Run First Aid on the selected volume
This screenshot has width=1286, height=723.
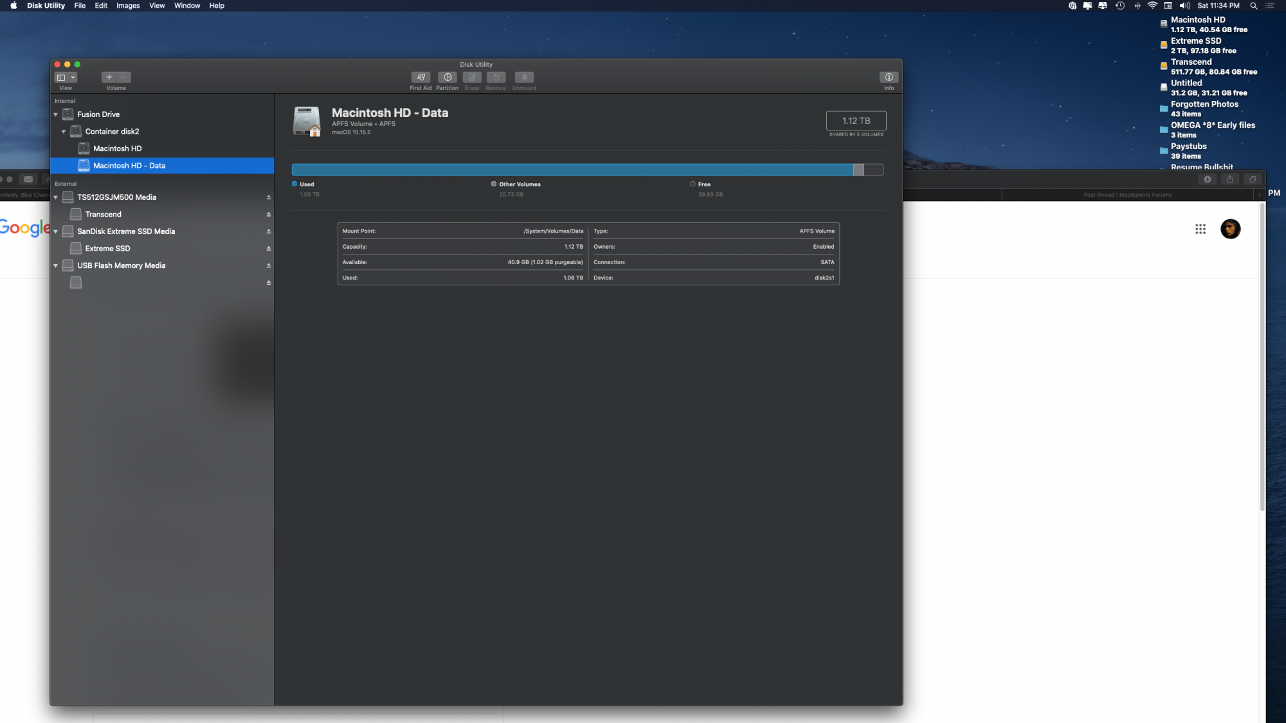tap(421, 77)
